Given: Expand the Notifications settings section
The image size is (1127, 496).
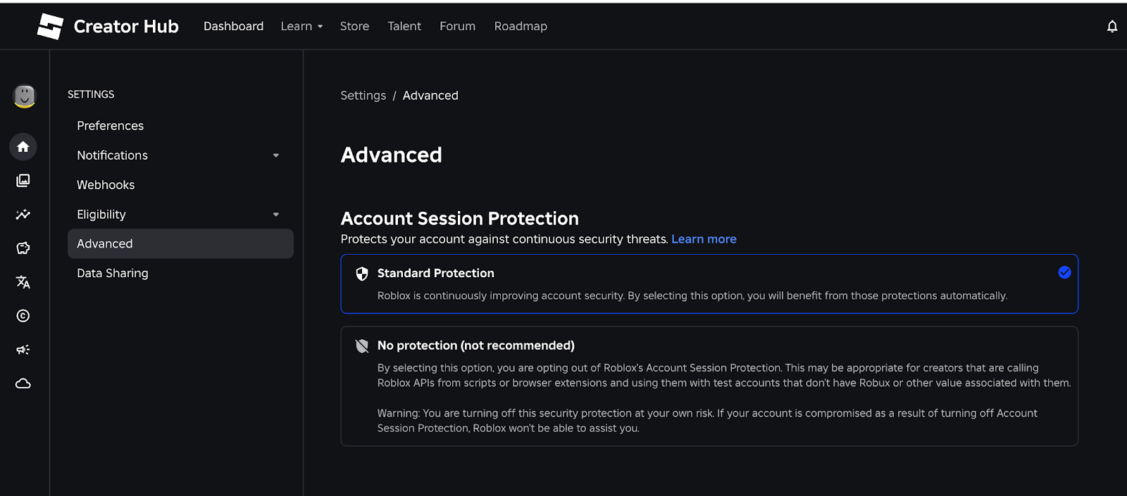Looking at the screenshot, I should 275,155.
